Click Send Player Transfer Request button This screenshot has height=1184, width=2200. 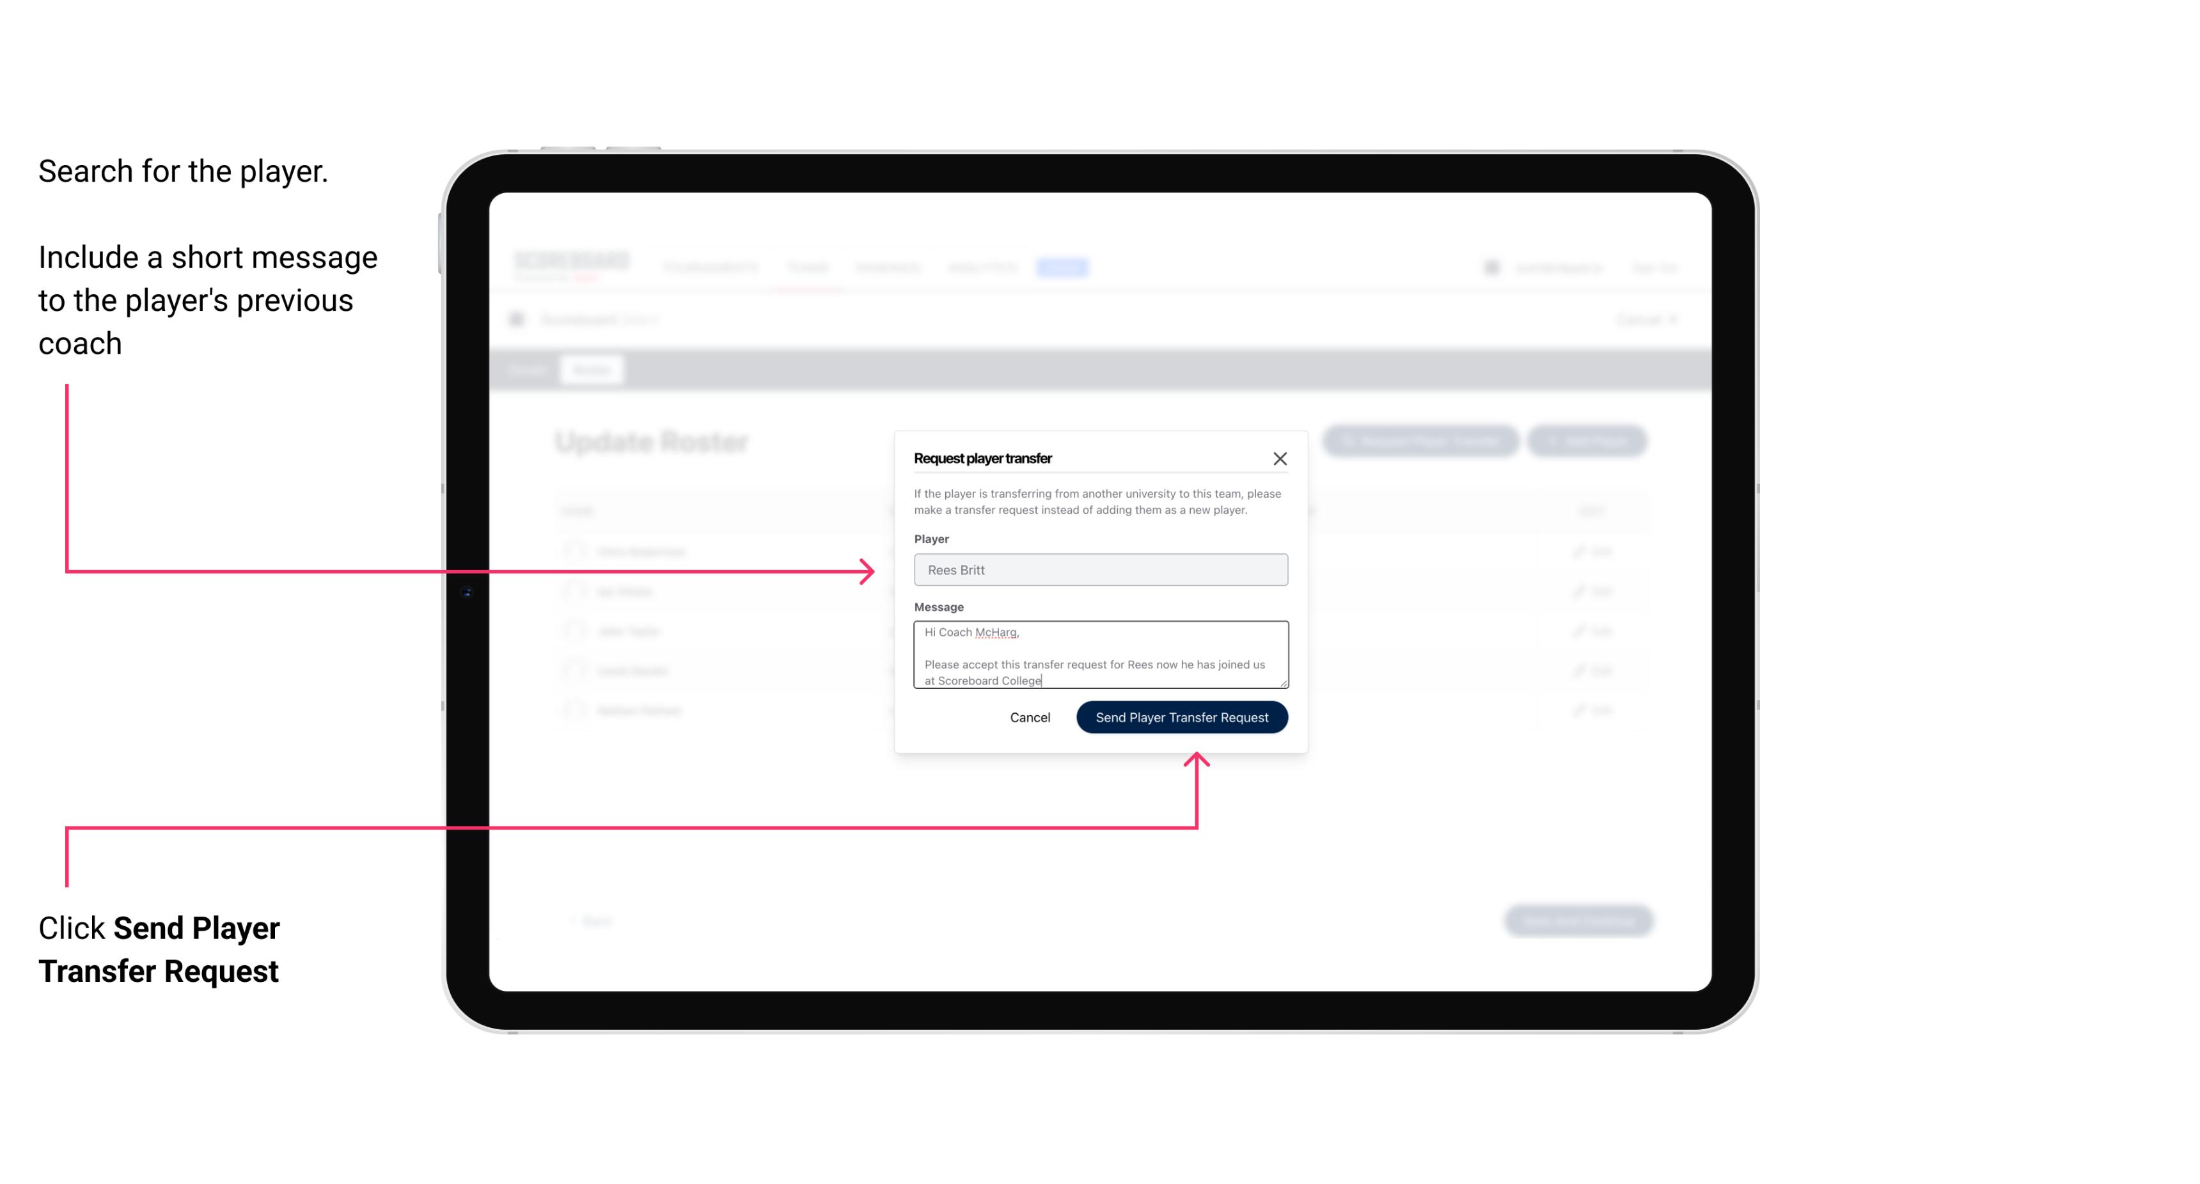1182,716
